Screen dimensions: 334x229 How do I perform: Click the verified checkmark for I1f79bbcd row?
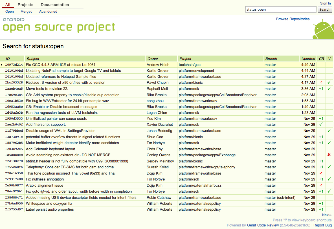point(329,131)
